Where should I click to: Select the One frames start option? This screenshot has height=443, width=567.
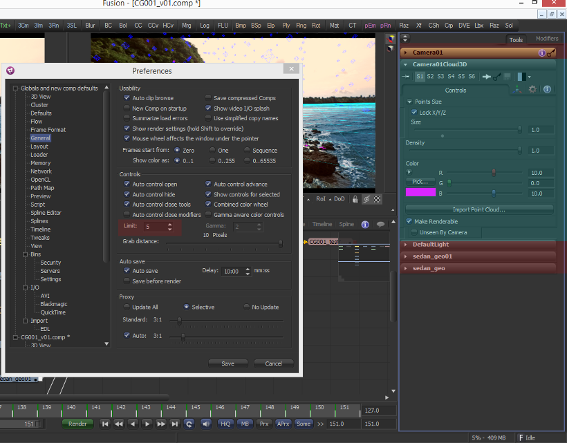coord(212,150)
